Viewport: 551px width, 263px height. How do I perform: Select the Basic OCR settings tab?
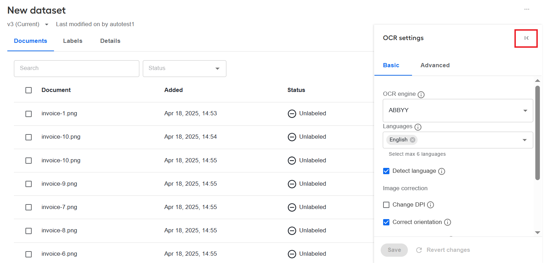(391, 65)
